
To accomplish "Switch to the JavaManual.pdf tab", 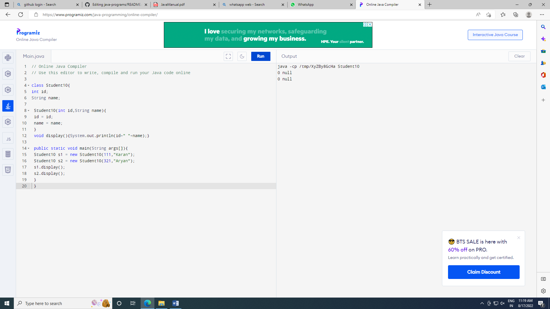I will tap(184, 5).
